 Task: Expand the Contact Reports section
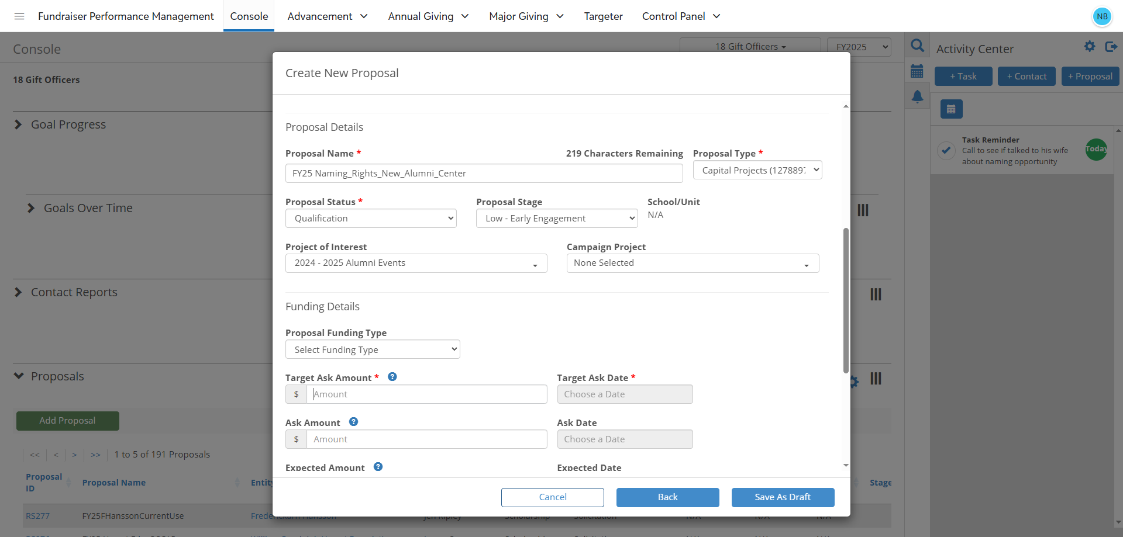click(x=18, y=292)
